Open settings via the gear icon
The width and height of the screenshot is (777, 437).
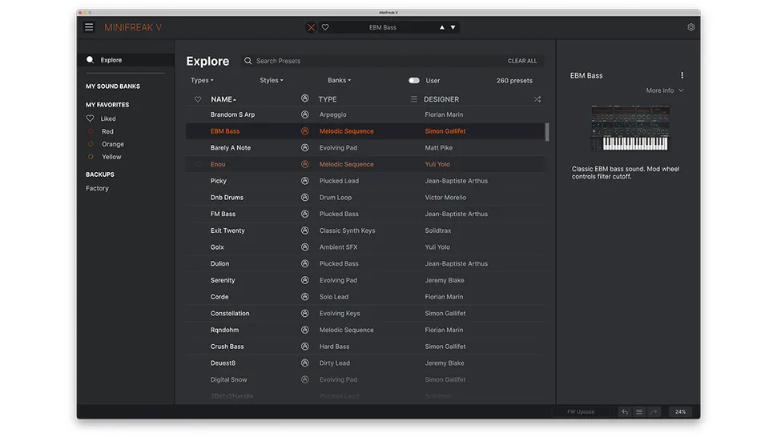tap(690, 27)
